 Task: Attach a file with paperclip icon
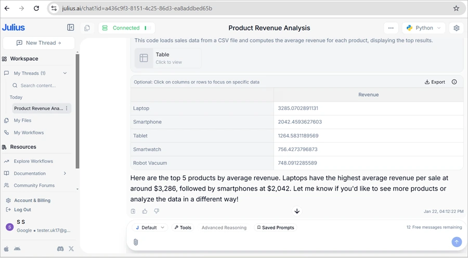click(136, 242)
